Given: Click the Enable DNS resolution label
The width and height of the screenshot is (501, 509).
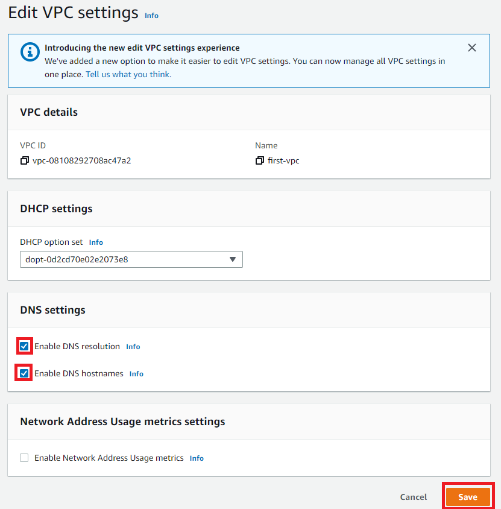Looking at the screenshot, I should pyautogui.click(x=77, y=346).
